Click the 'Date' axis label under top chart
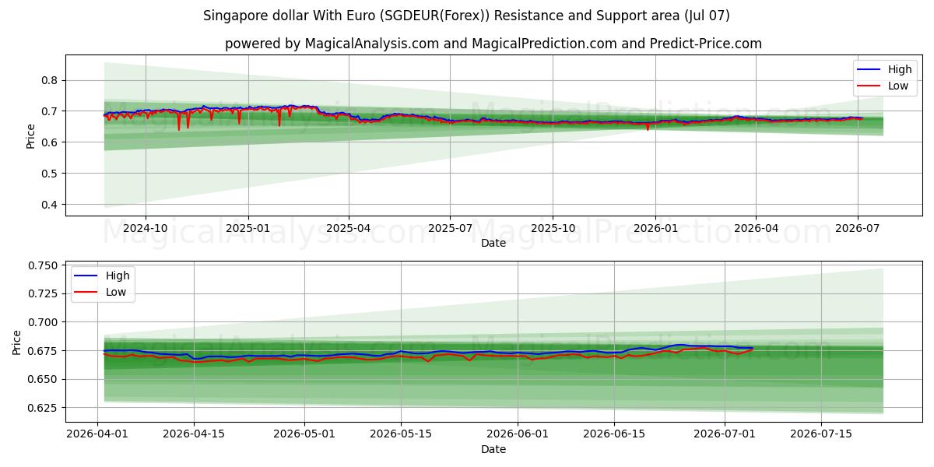 493,243
